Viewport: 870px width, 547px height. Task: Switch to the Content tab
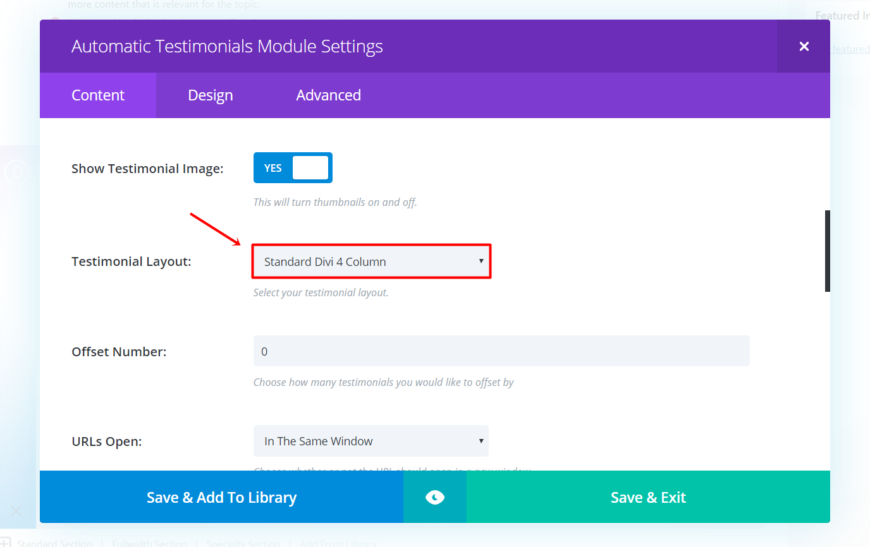pos(98,95)
